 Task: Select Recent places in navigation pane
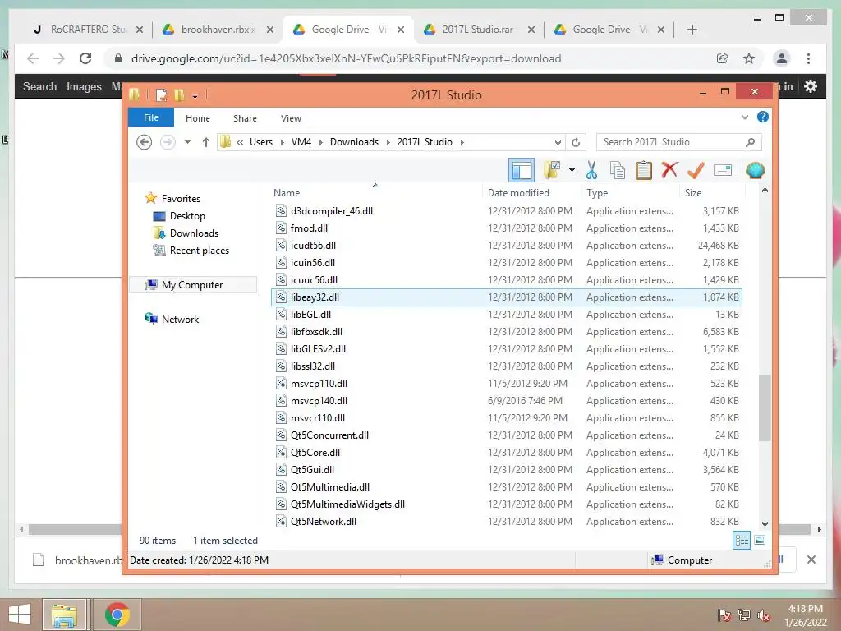pyautogui.click(x=199, y=250)
